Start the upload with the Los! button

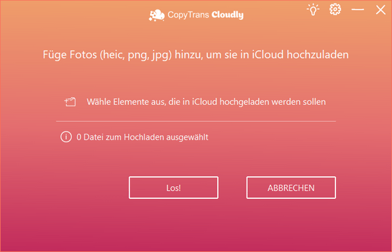173,188
